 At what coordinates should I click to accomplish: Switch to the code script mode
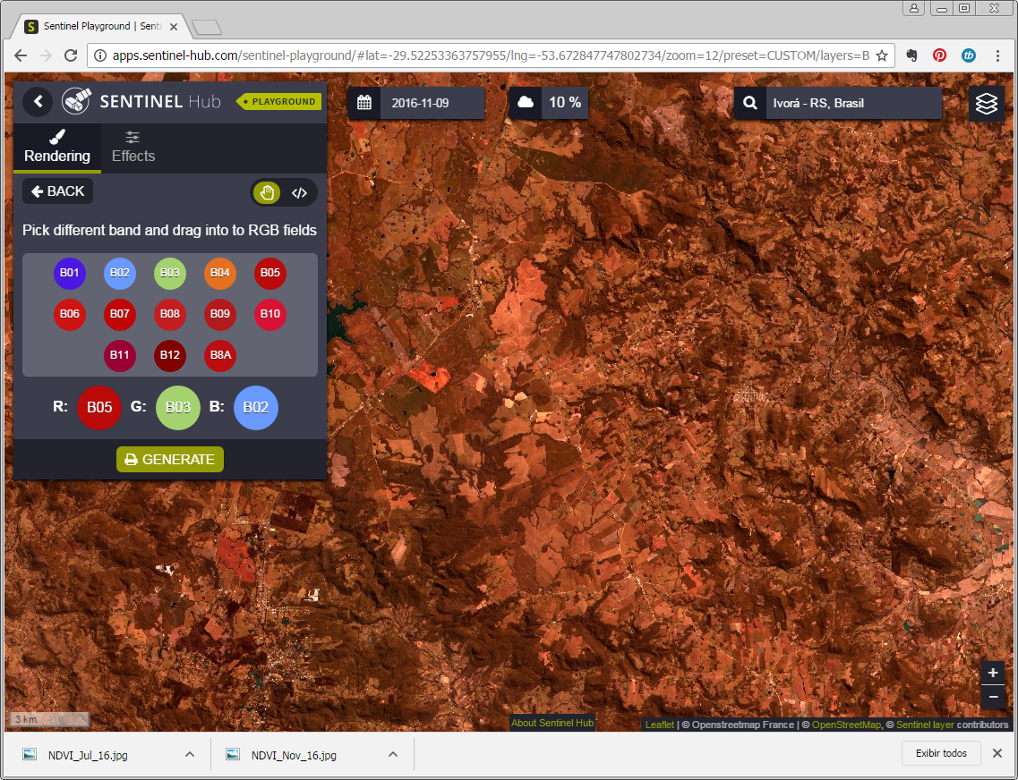[x=300, y=192]
